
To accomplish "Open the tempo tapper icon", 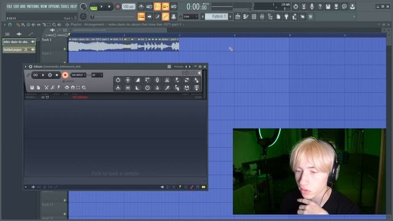I will point(295,17).
